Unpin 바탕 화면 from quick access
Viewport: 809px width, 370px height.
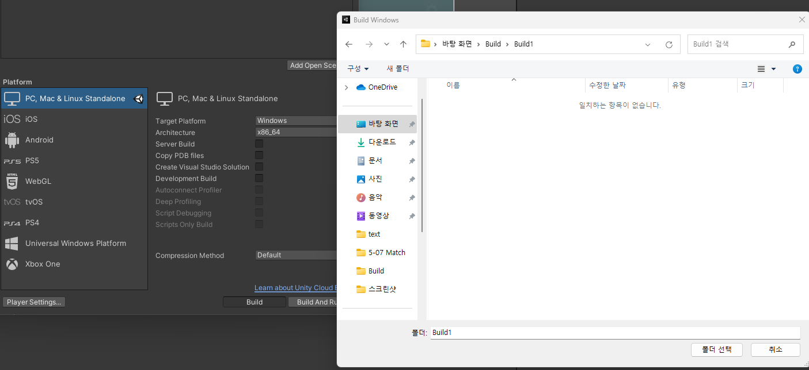click(x=412, y=124)
